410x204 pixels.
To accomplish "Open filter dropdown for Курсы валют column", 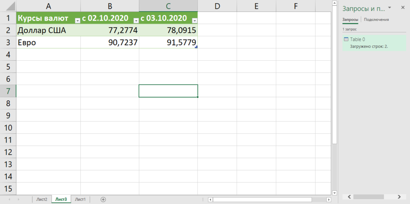I will (x=77, y=21).
